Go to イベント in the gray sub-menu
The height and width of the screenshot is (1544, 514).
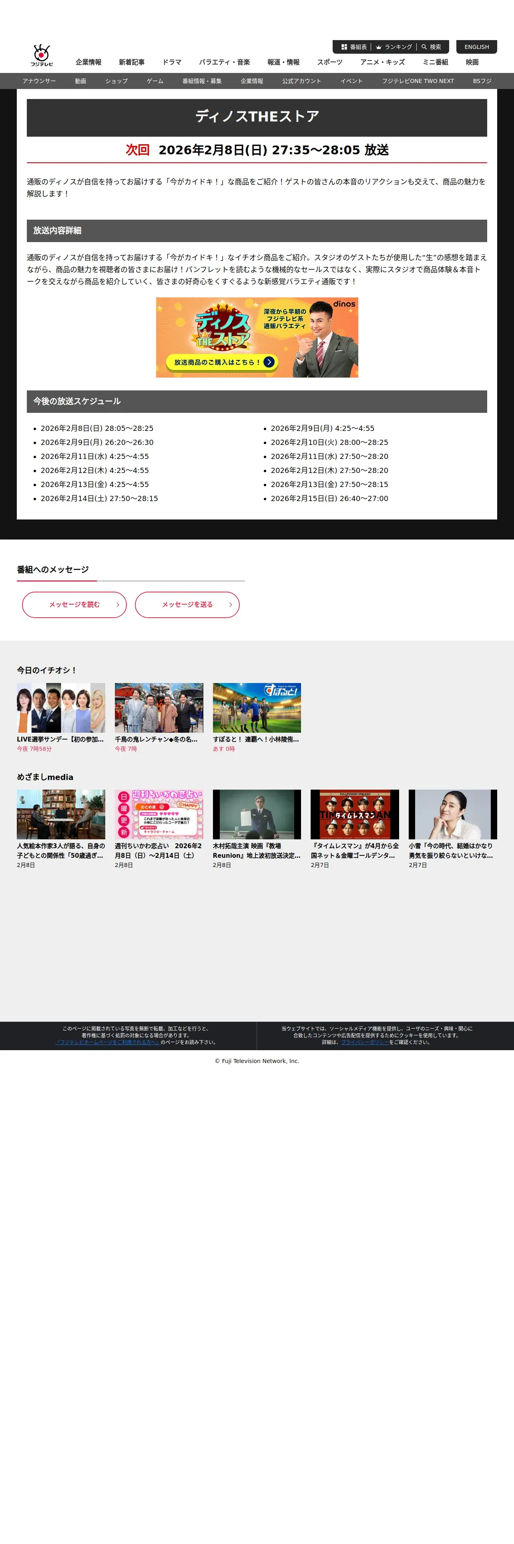click(352, 81)
